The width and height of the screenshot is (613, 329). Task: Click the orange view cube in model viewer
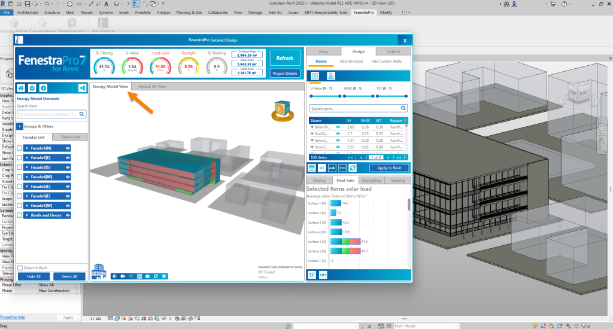pyautogui.click(x=282, y=111)
